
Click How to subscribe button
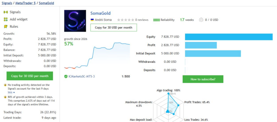click(x=203, y=79)
